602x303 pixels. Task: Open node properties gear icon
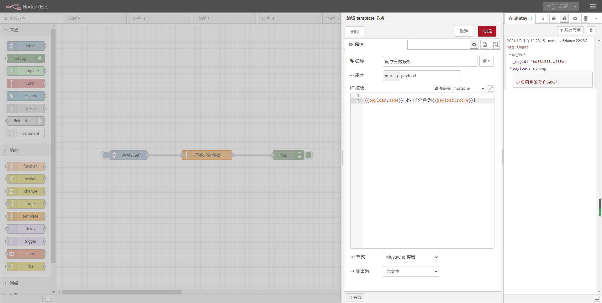click(474, 44)
